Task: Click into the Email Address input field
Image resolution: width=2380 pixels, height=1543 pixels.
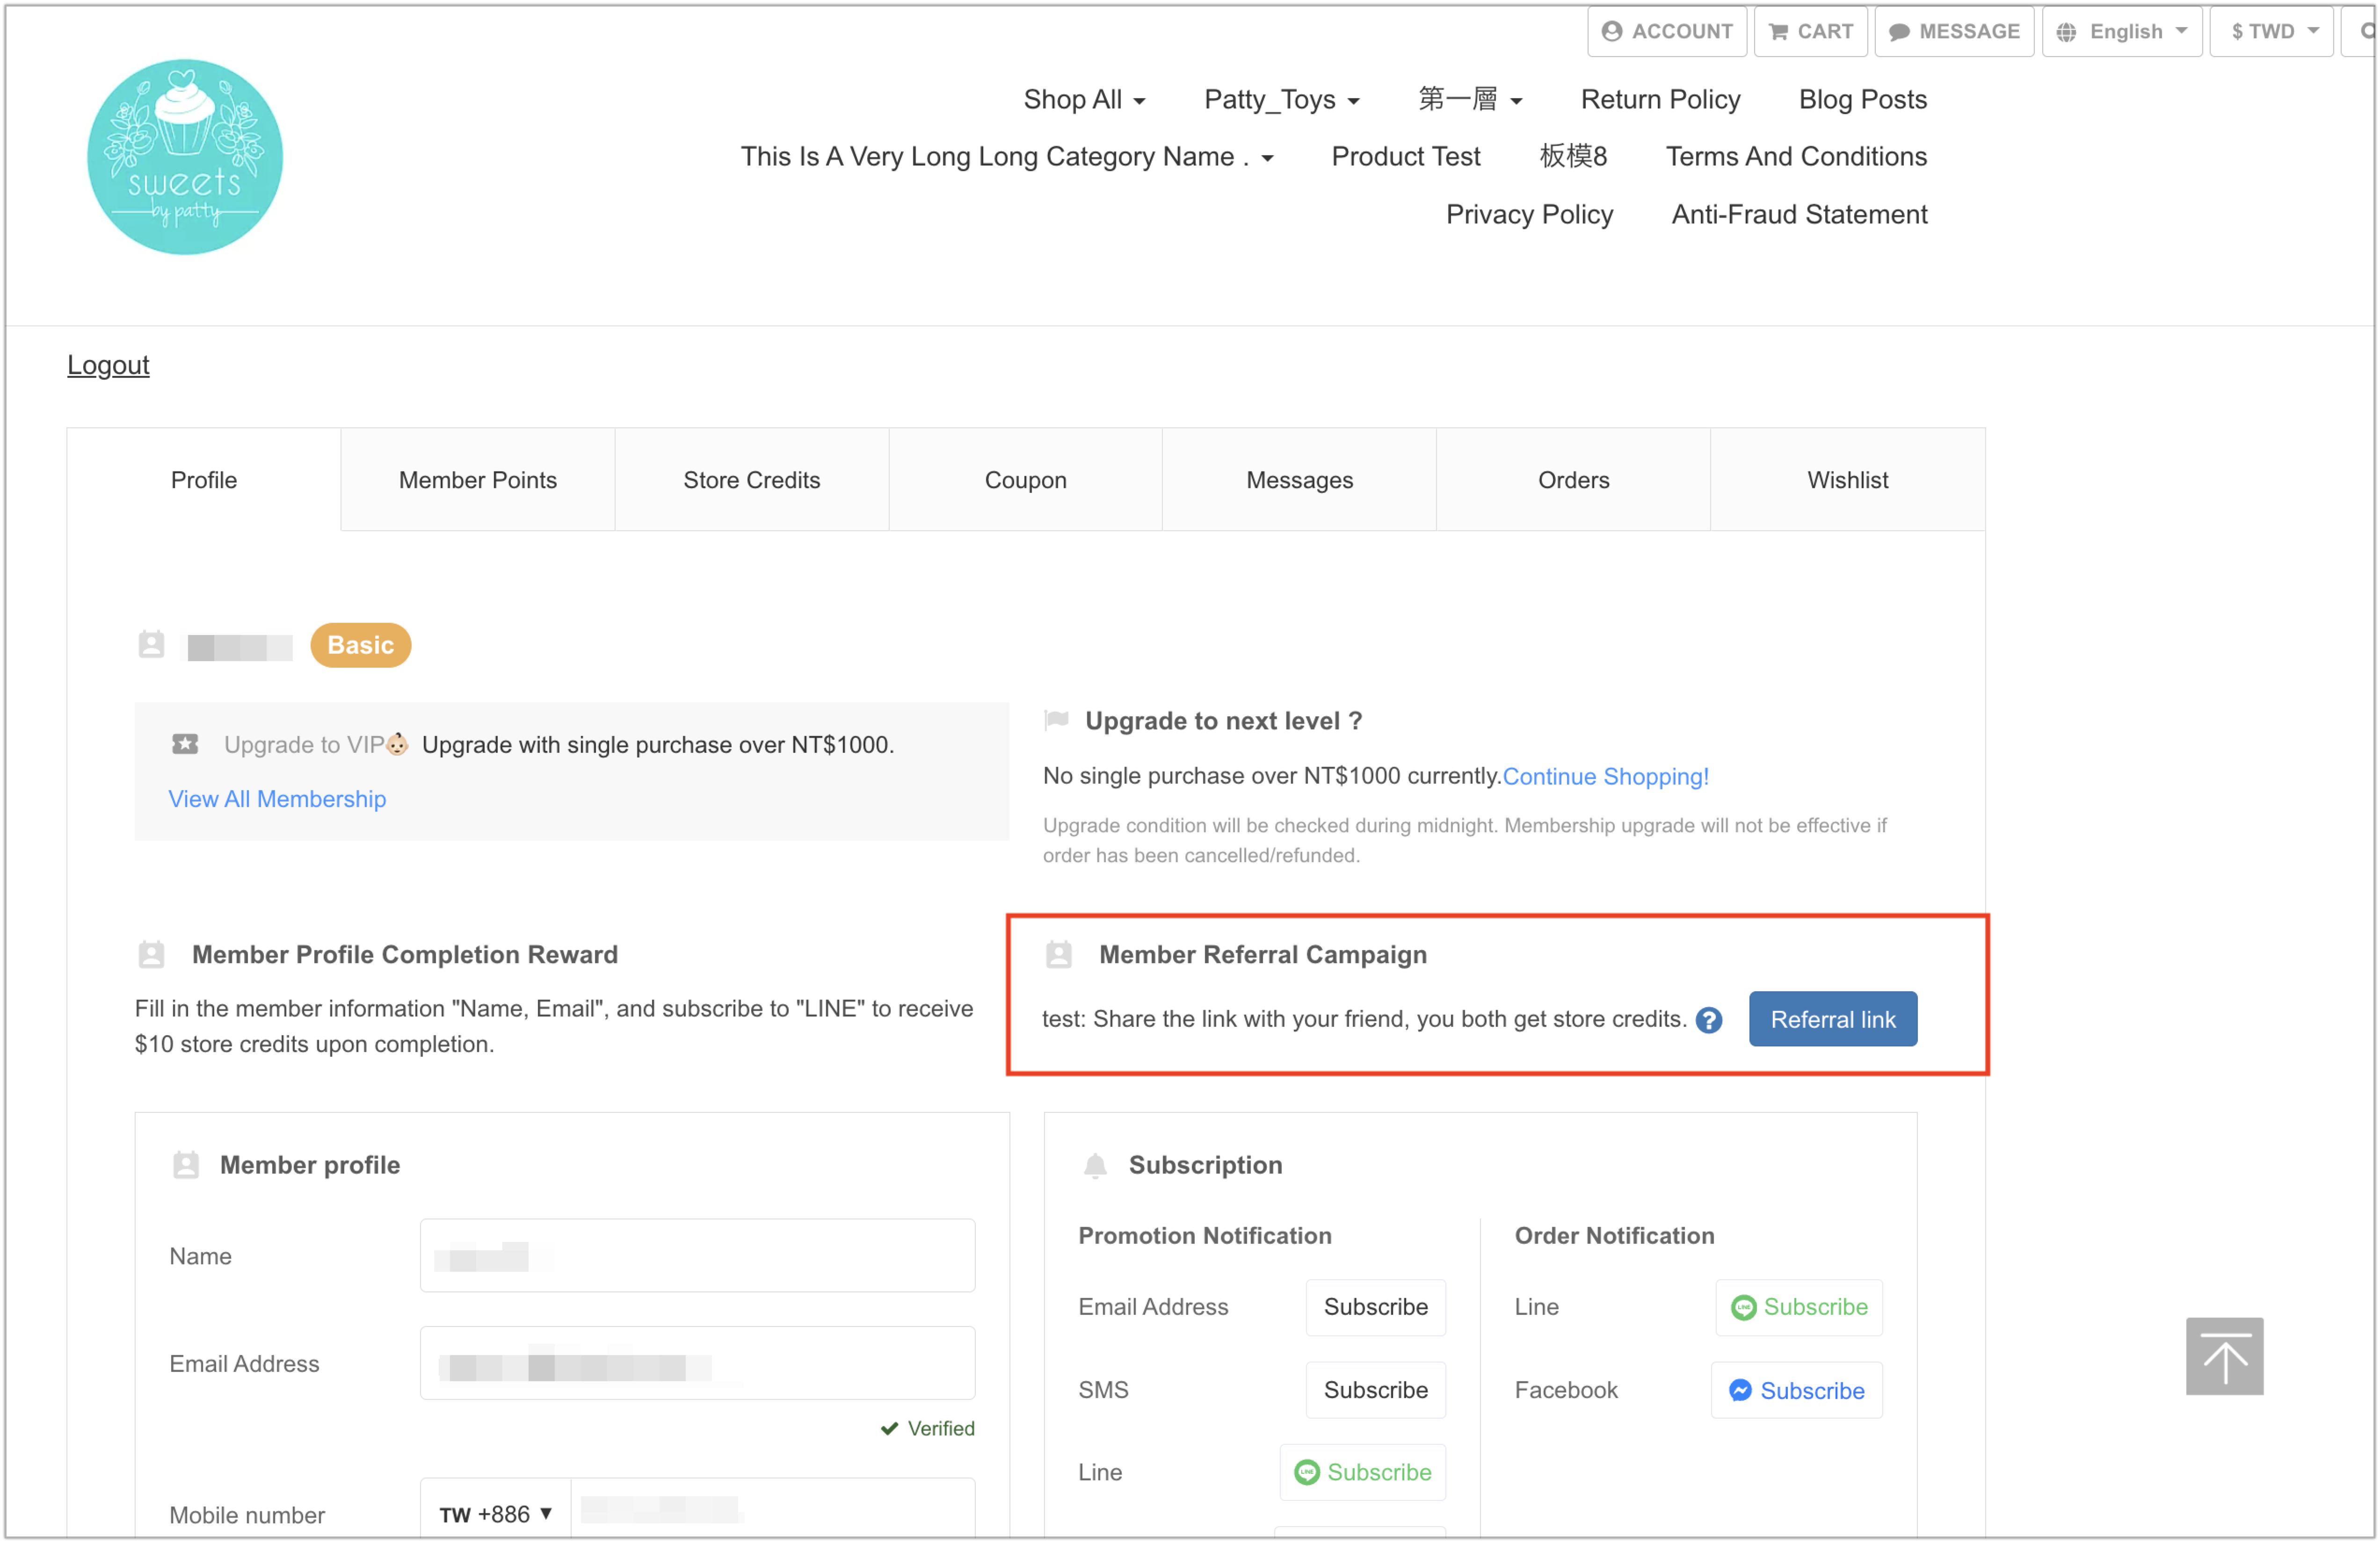Action: [697, 1363]
